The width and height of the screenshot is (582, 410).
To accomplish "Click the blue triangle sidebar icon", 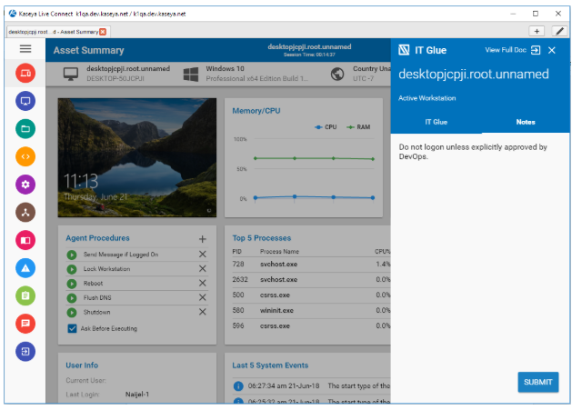I will pos(25,267).
